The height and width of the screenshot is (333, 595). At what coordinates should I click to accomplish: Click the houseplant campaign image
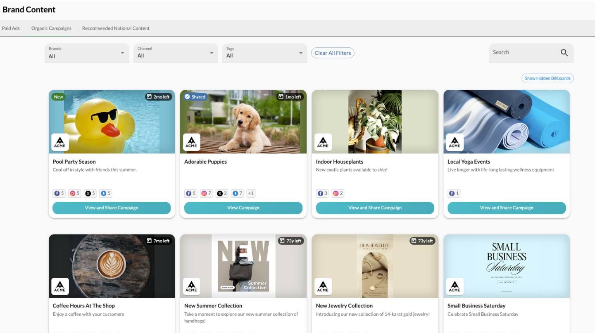375,122
